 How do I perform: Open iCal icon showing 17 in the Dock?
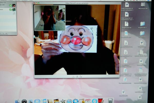(x=88, y=101)
